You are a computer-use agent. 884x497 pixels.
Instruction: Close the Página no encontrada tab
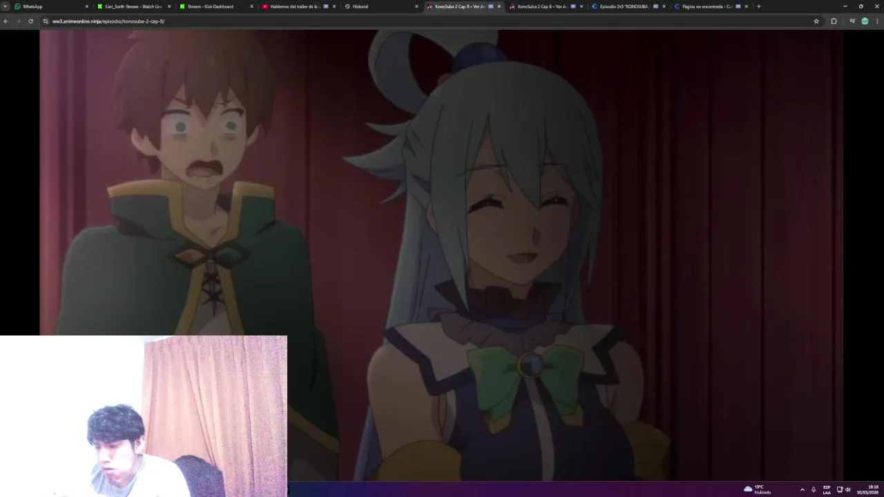click(x=746, y=6)
